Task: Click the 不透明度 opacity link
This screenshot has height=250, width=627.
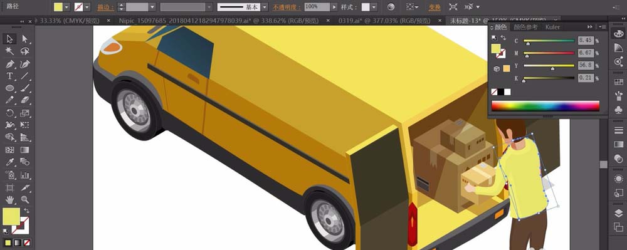Action: [x=287, y=7]
